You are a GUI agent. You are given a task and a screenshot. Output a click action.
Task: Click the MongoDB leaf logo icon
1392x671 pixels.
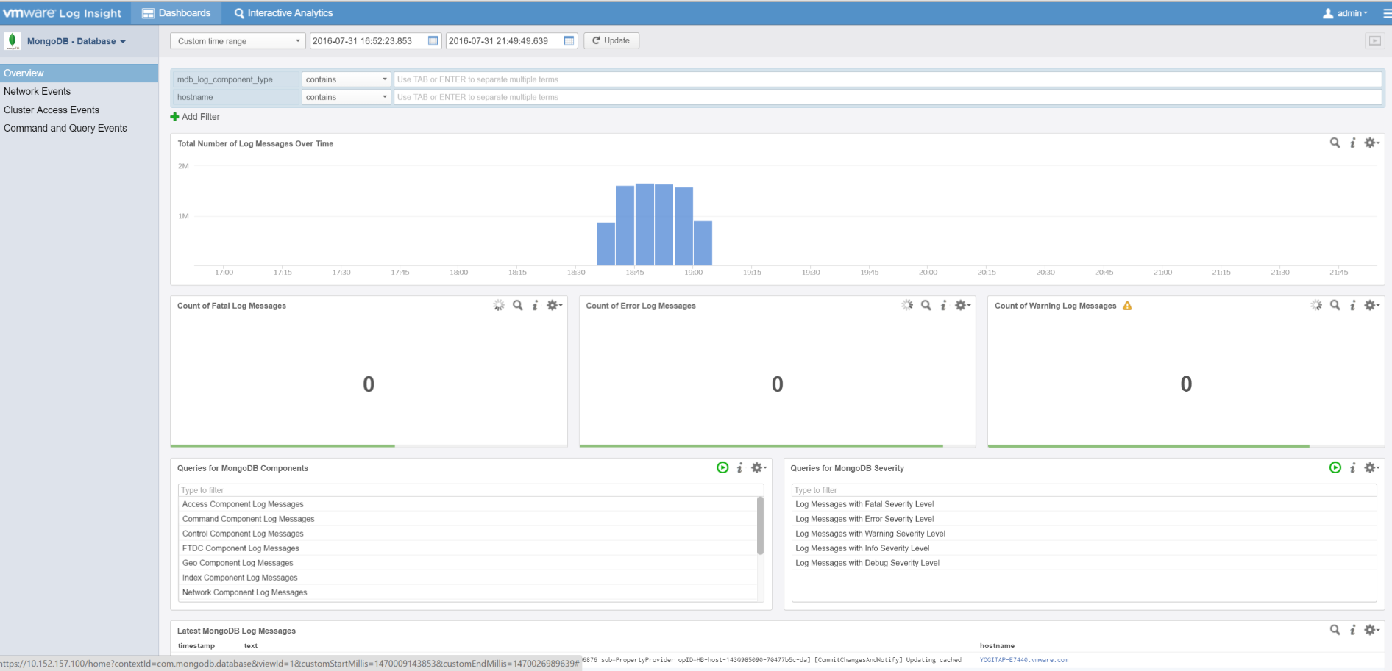[13, 41]
